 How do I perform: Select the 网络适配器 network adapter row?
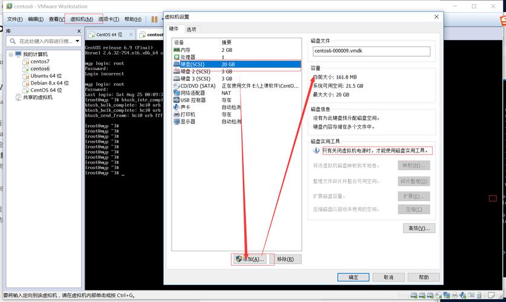[x=236, y=93]
